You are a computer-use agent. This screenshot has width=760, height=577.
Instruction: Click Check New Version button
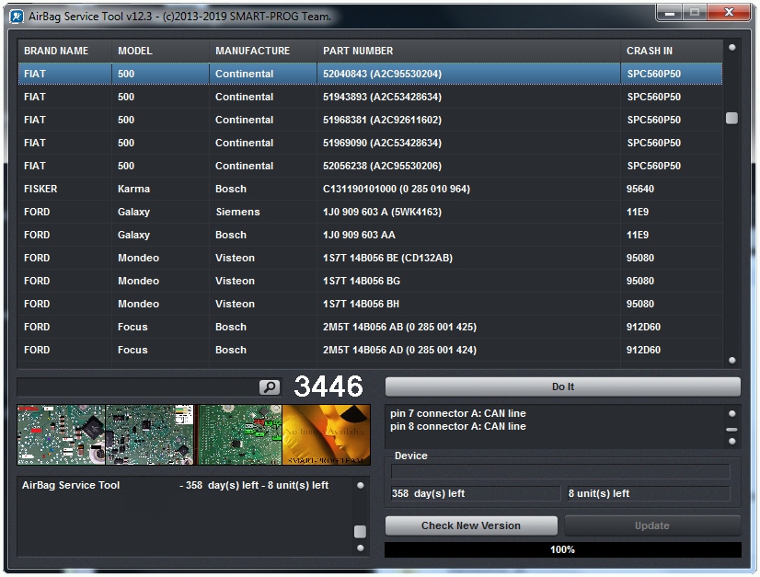tap(471, 525)
